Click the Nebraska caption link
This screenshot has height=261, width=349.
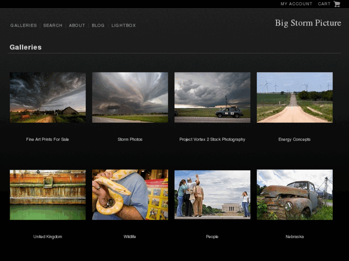294,237
